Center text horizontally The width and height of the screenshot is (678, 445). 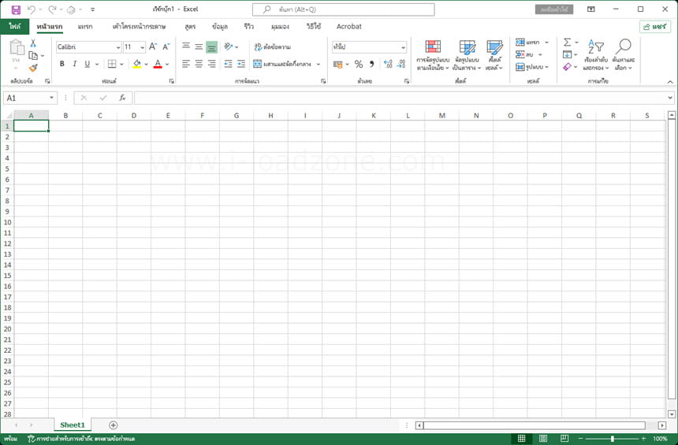[199, 64]
